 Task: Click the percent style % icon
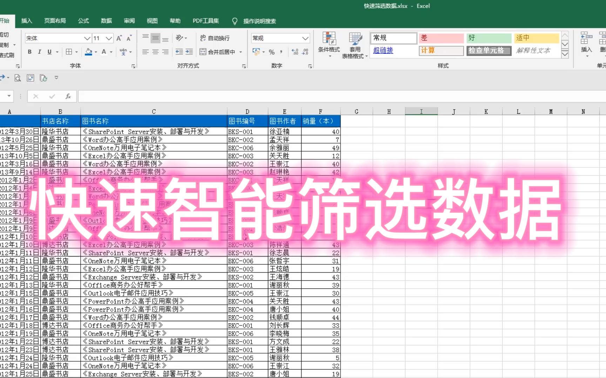(x=271, y=52)
